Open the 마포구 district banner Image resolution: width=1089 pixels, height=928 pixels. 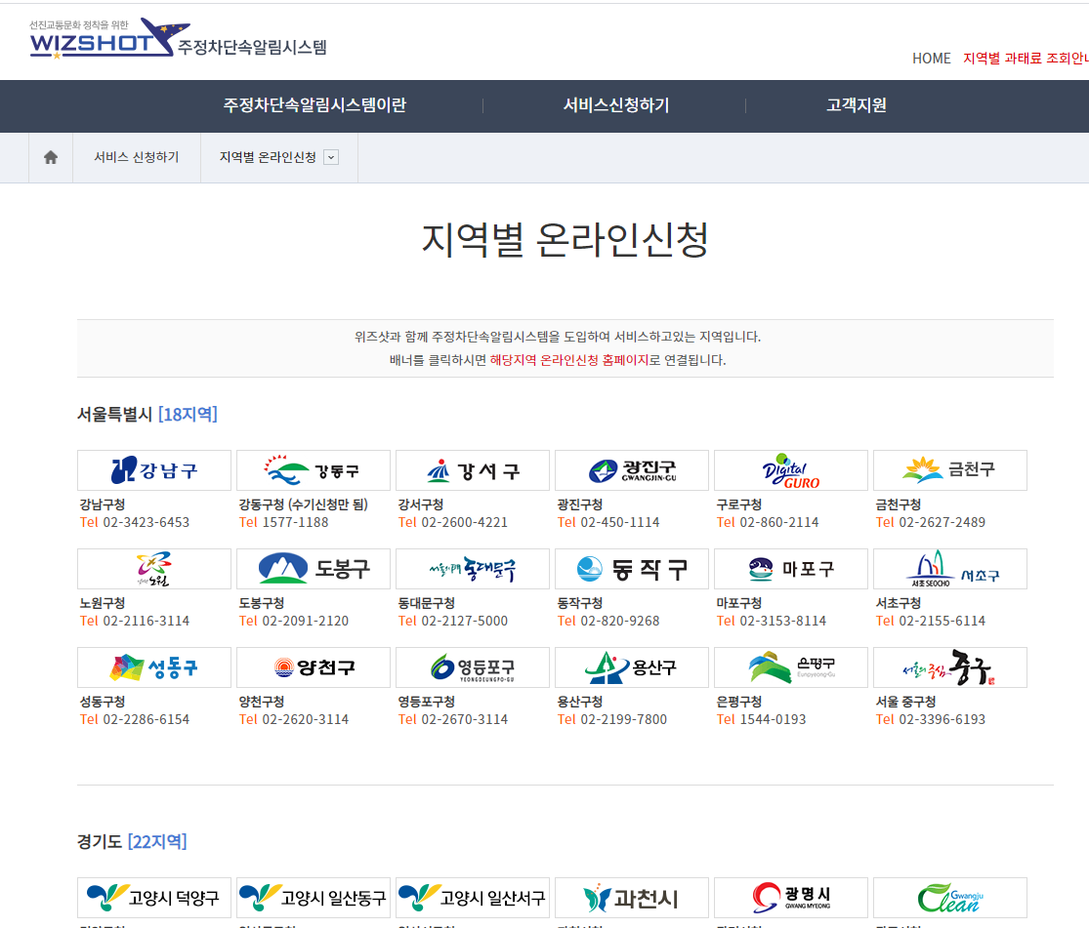791,569
